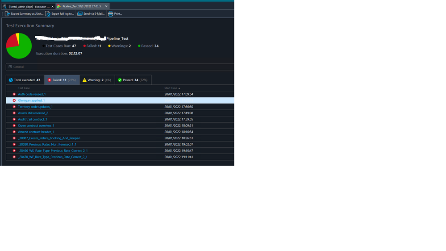Image resolution: width=446 pixels, height=251 pixels.
Task: Click failed icon beside _28466_WK_Rate_Type row
Action: pos(14,151)
